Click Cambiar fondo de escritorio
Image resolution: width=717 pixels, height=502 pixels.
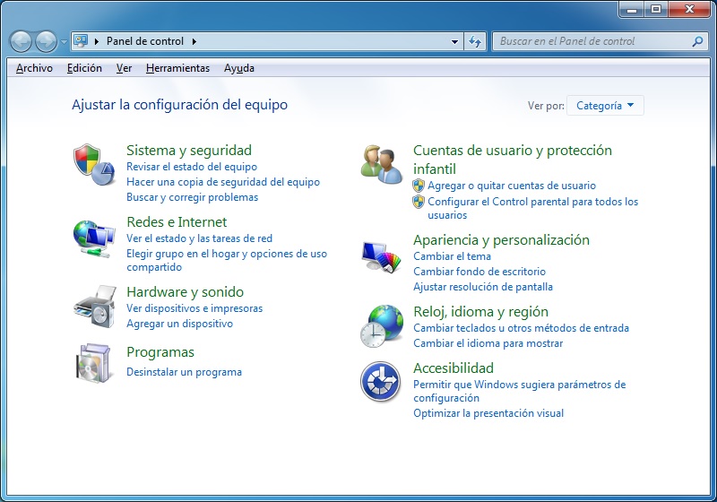click(x=479, y=272)
